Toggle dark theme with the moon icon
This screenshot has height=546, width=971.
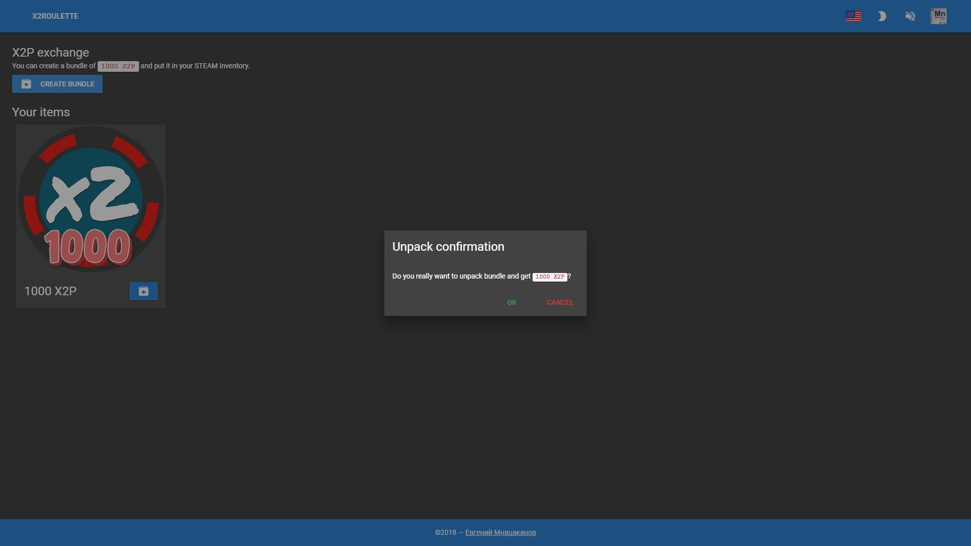coord(881,16)
